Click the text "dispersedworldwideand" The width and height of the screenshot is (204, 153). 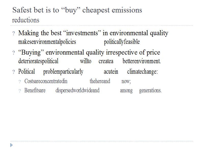pyautogui.click(x=77, y=91)
